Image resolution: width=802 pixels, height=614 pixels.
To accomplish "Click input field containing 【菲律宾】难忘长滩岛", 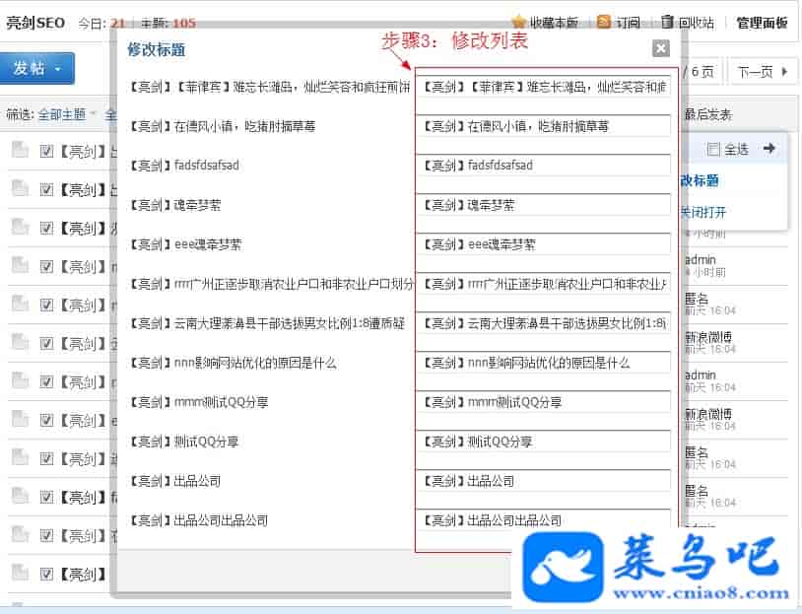I will point(543,87).
